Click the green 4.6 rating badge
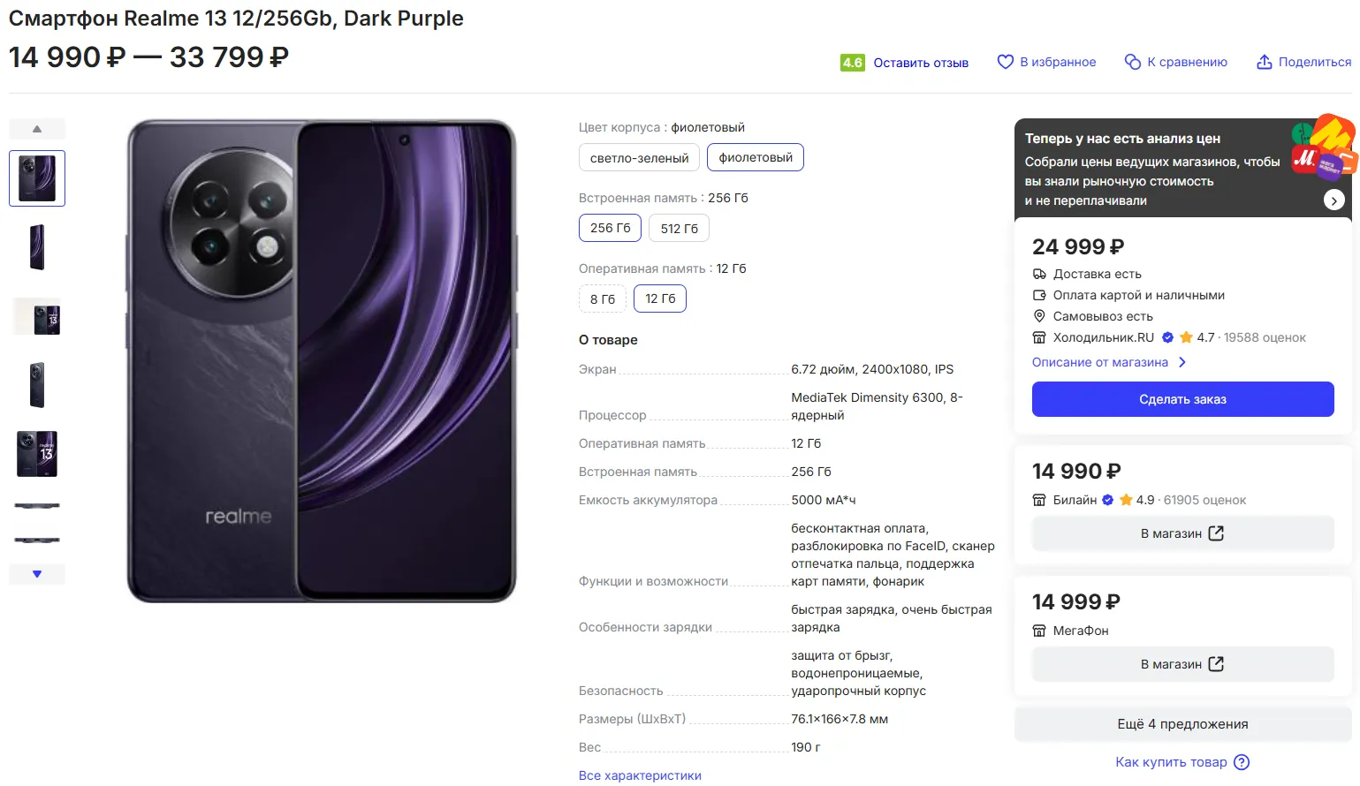The height and width of the screenshot is (786, 1360). pyautogui.click(x=852, y=63)
